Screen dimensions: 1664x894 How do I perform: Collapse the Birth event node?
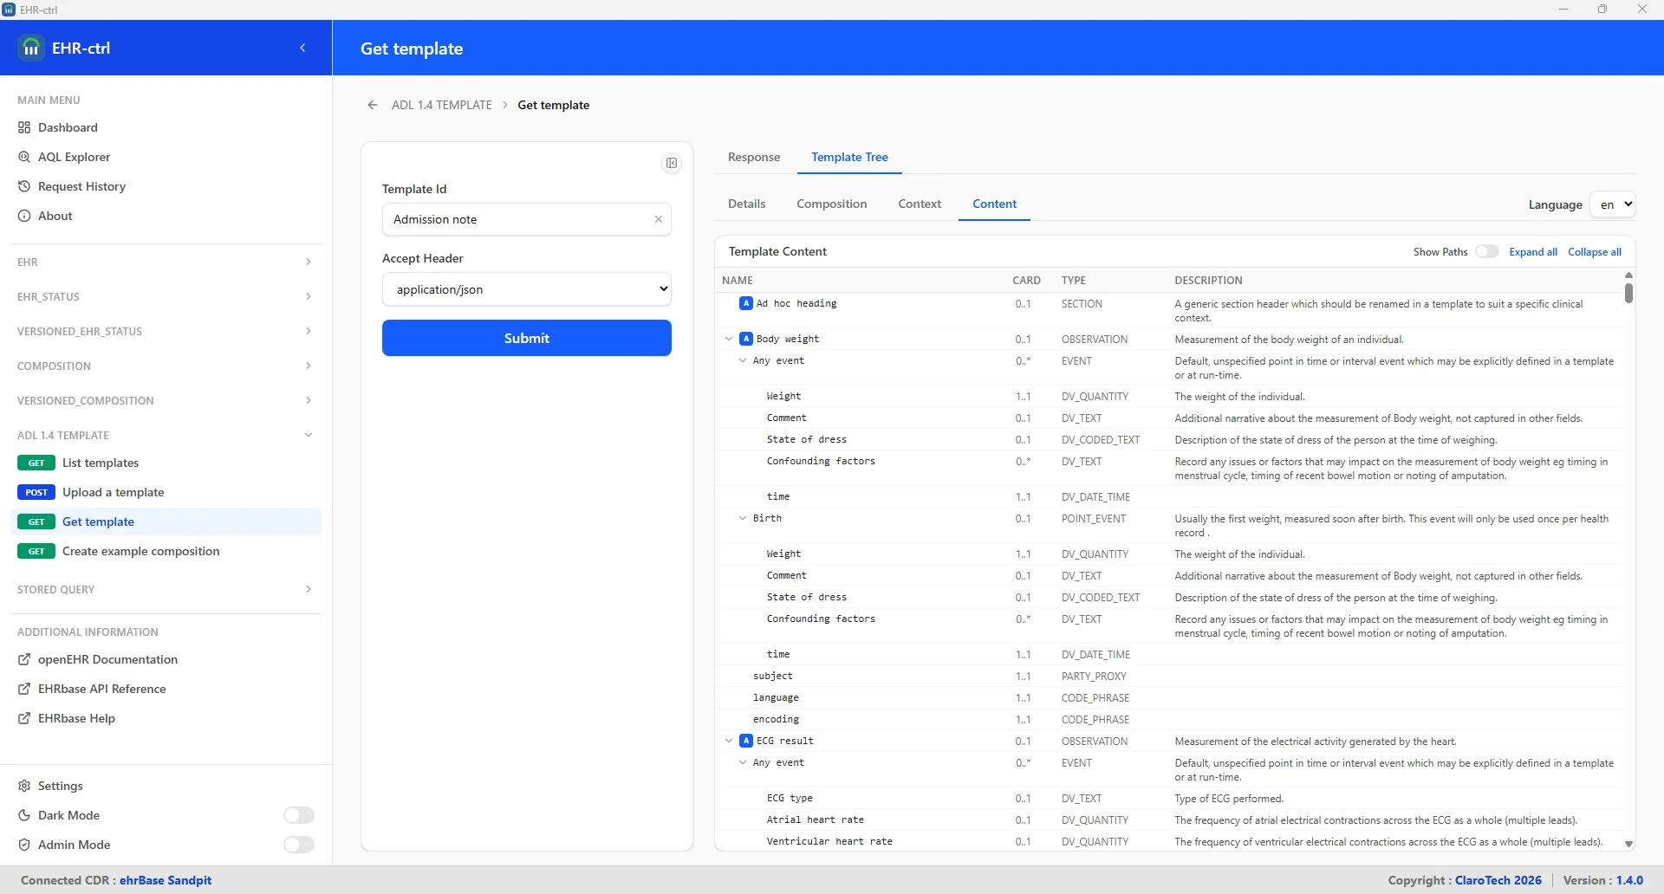coord(743,518)
